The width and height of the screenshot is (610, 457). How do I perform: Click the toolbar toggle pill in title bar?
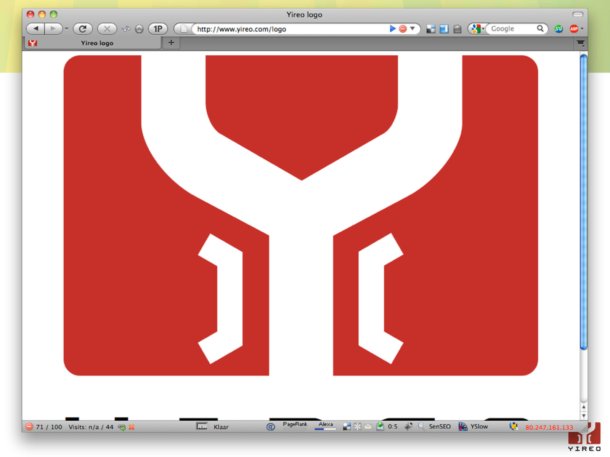click(578, 14)
